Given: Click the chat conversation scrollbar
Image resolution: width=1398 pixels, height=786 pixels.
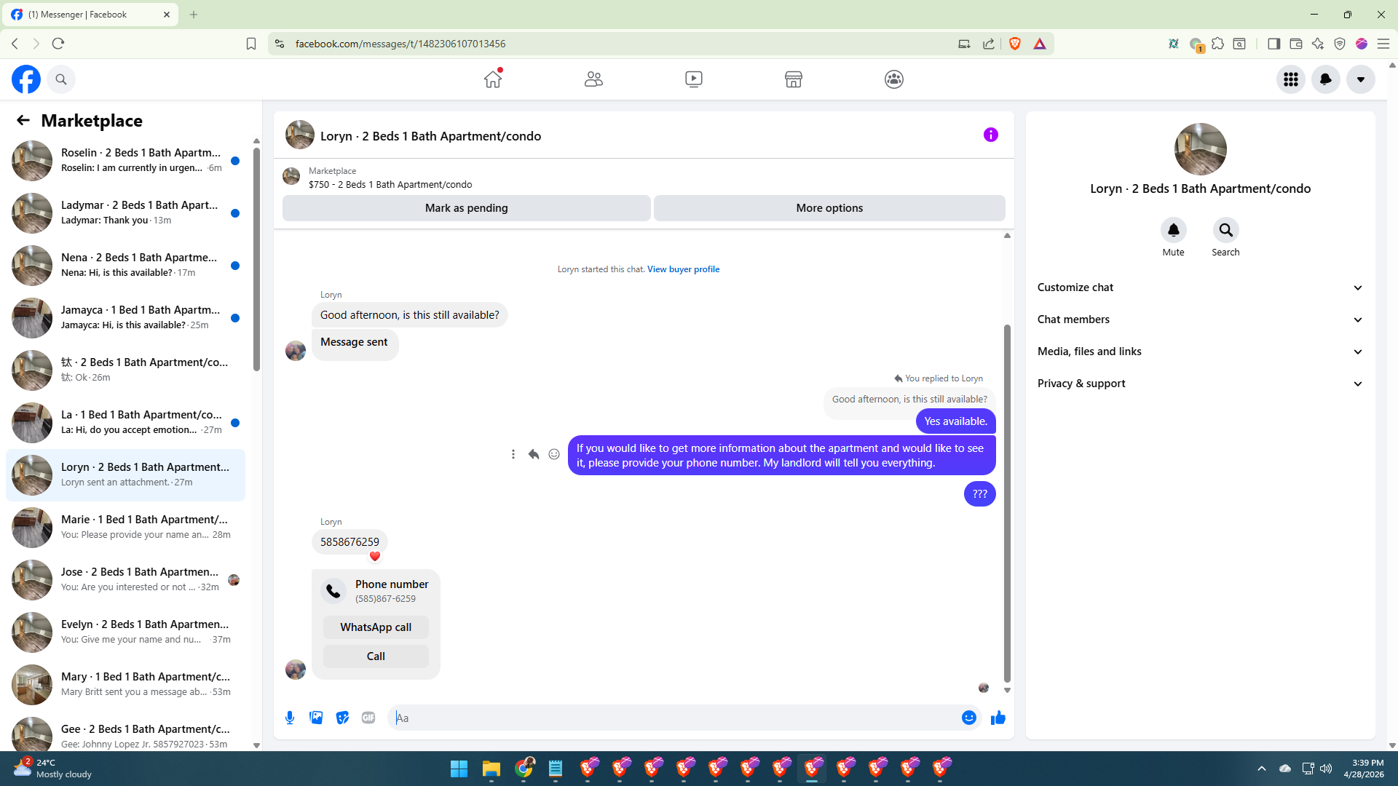Looking at the screenshot, I should [x=1007, y=502].
